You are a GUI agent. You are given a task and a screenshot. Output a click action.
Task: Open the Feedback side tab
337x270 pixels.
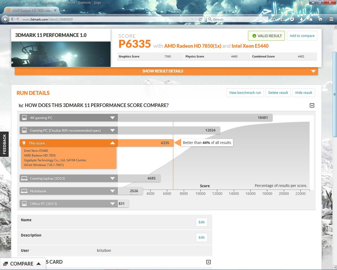click(4, 144)
